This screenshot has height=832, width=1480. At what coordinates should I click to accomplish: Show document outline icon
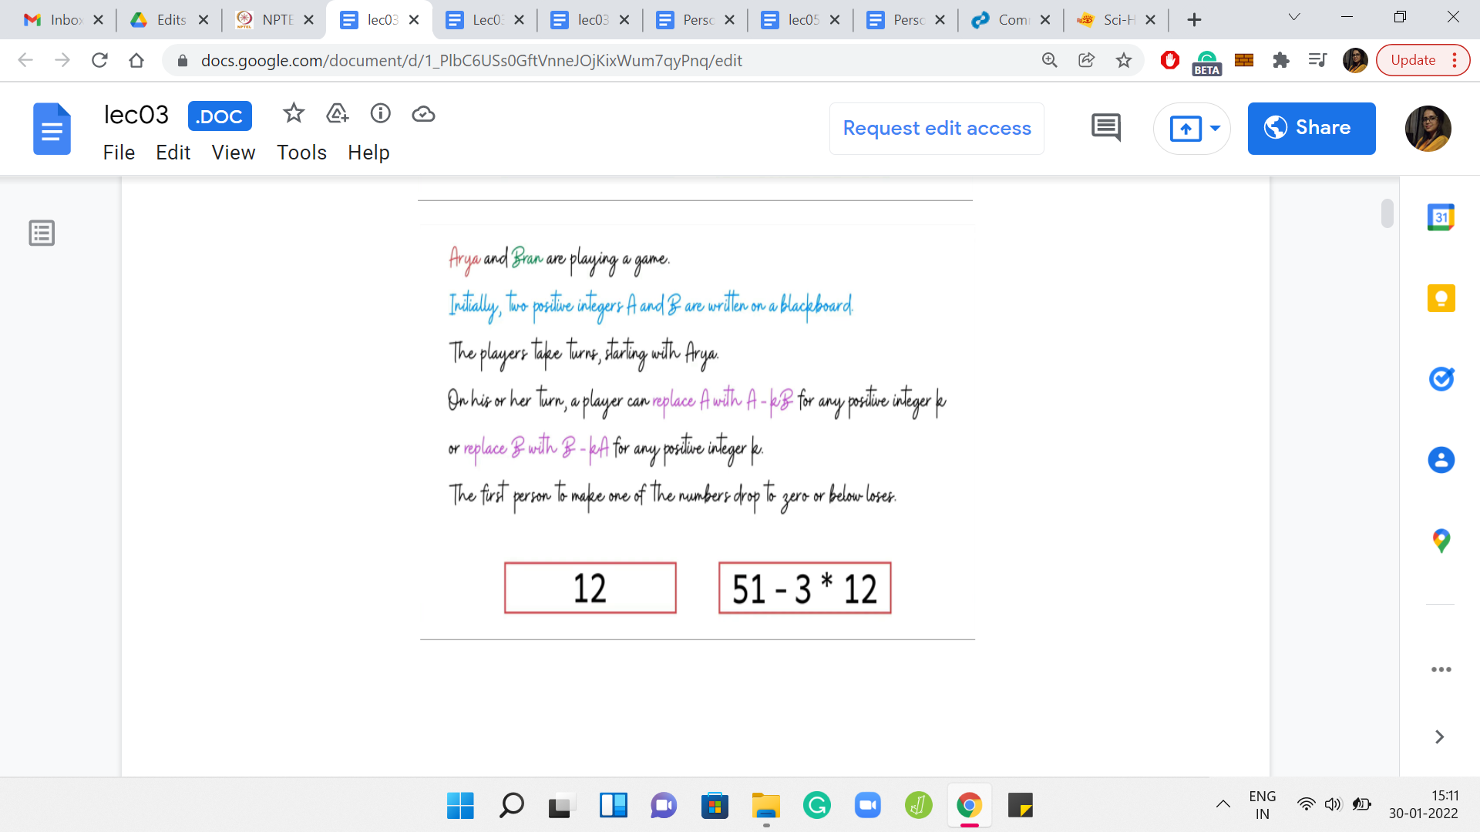click(x=42, y=233)
